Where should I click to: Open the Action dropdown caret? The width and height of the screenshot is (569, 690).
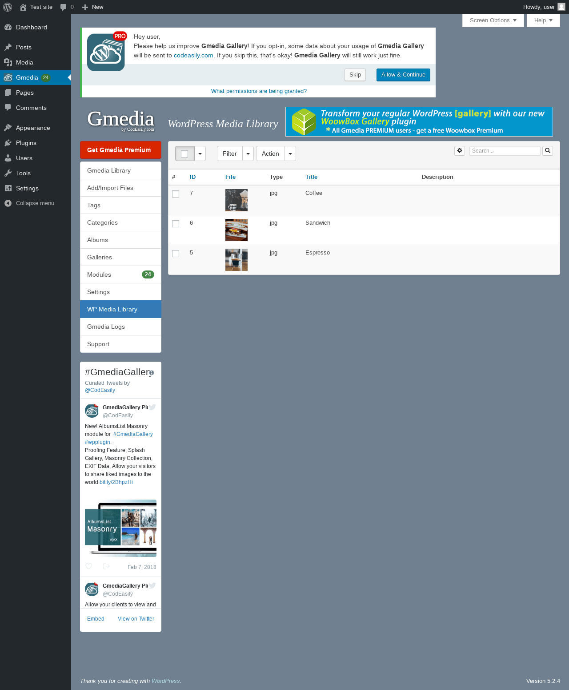(x=290, y=153)
